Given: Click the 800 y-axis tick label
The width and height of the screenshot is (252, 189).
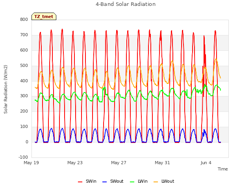Looking at the screenshot, I should pyautogui.click(x=24, y=19).
